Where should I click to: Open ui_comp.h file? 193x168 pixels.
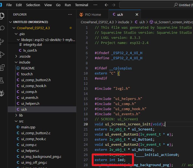(42, 92)
